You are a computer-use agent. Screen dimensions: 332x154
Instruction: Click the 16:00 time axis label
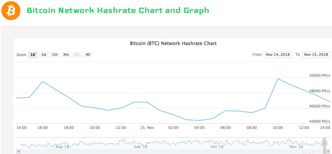(43, 128)
